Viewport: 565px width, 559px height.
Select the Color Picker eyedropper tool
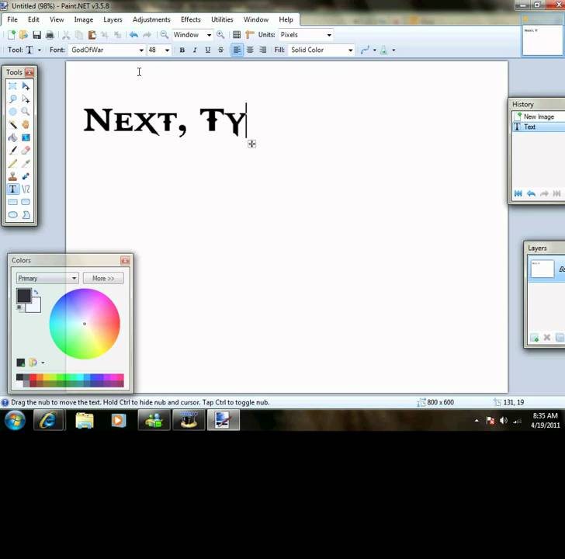click(26, 163)
